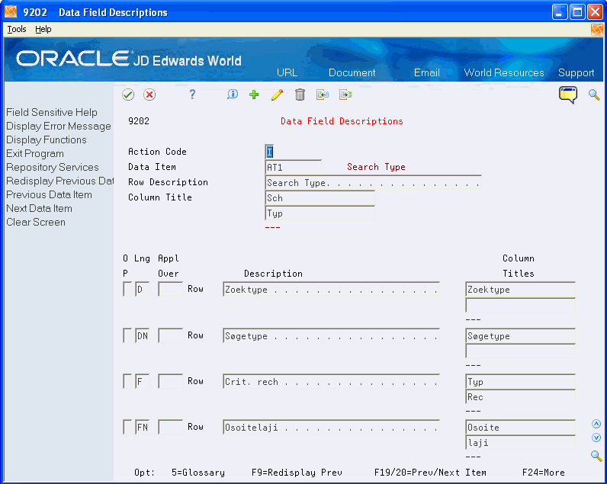Click Display Error Message link
Image resolution: width=607 pixels, height=484 pixels.
coord(59,126)
